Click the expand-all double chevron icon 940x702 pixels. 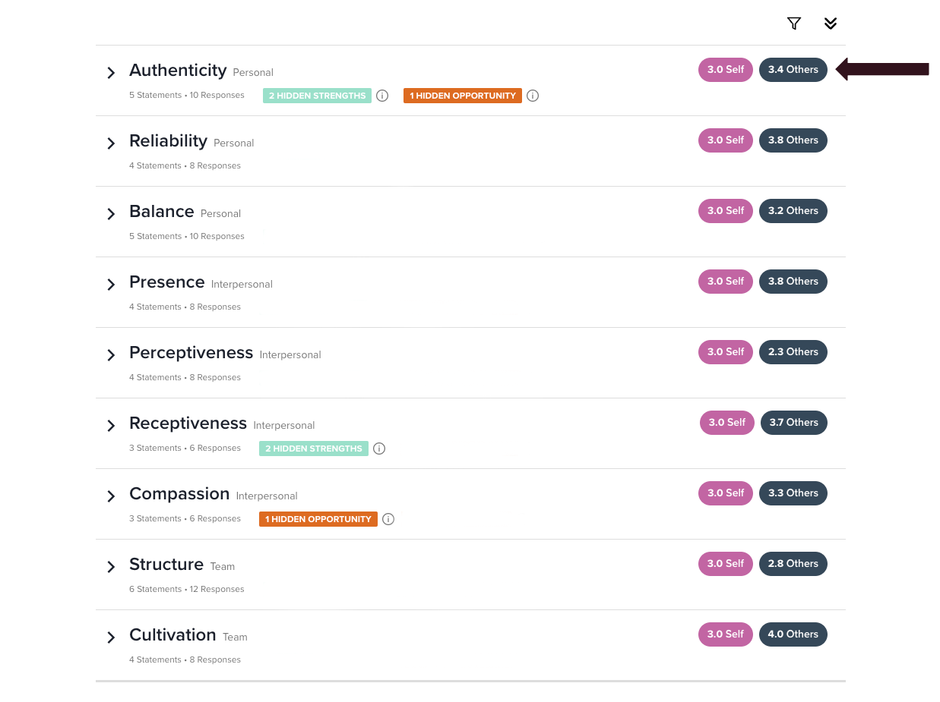[831, 24]
